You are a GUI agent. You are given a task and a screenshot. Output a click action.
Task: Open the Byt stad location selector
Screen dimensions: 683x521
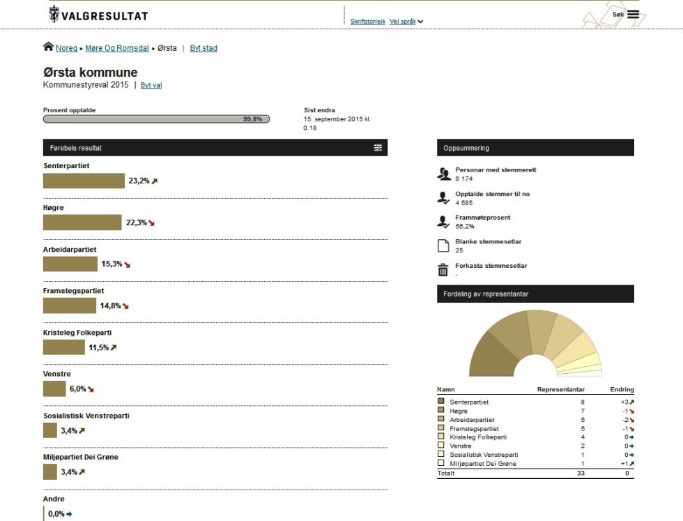click(x=204, y=48)
